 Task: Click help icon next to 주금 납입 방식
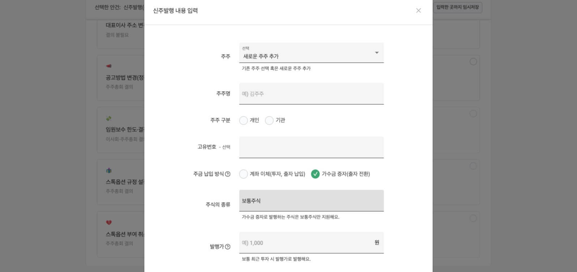(x=228, y=174)
